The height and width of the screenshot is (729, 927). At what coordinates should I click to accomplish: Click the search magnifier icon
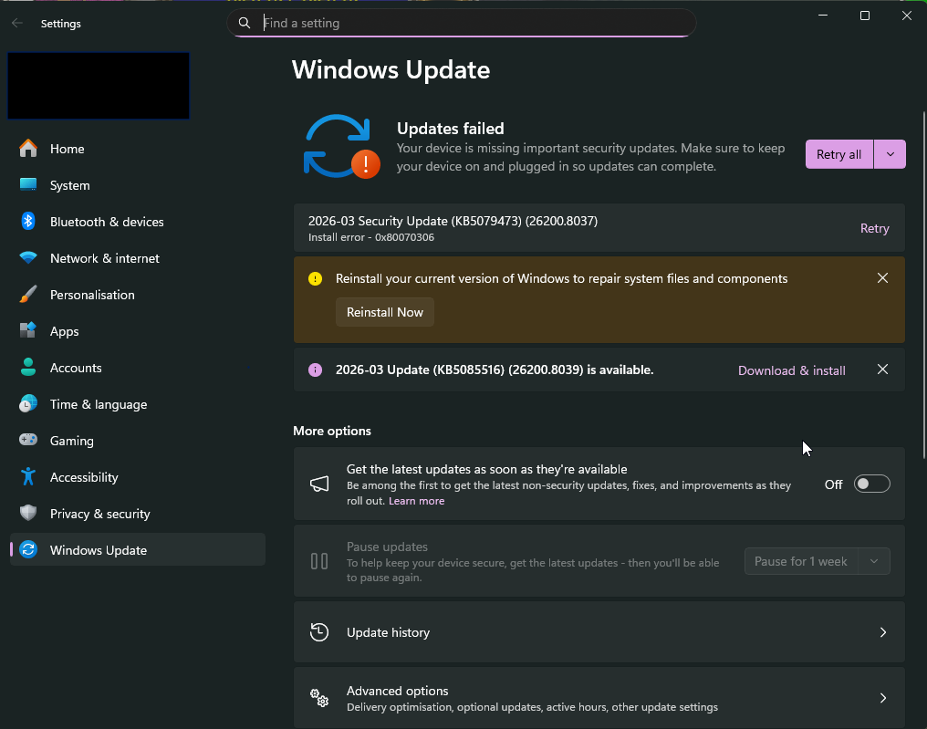[x=245, y=23]
